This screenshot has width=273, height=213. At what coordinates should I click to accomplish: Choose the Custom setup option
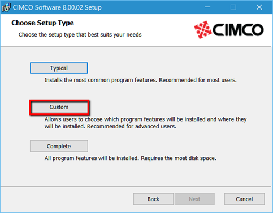click(x=59, y=107)
